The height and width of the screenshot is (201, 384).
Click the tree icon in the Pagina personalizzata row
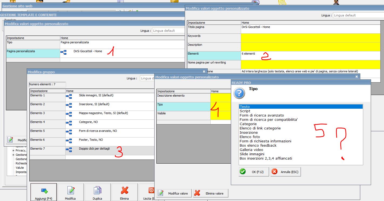click(63, 52)
